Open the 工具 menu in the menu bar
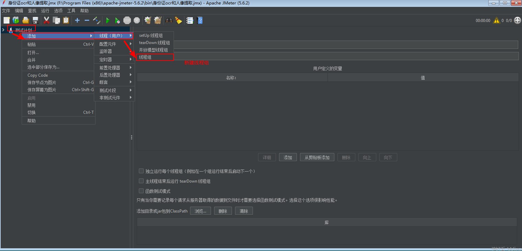This screenshot has height=251, width=522. [71, 11]
